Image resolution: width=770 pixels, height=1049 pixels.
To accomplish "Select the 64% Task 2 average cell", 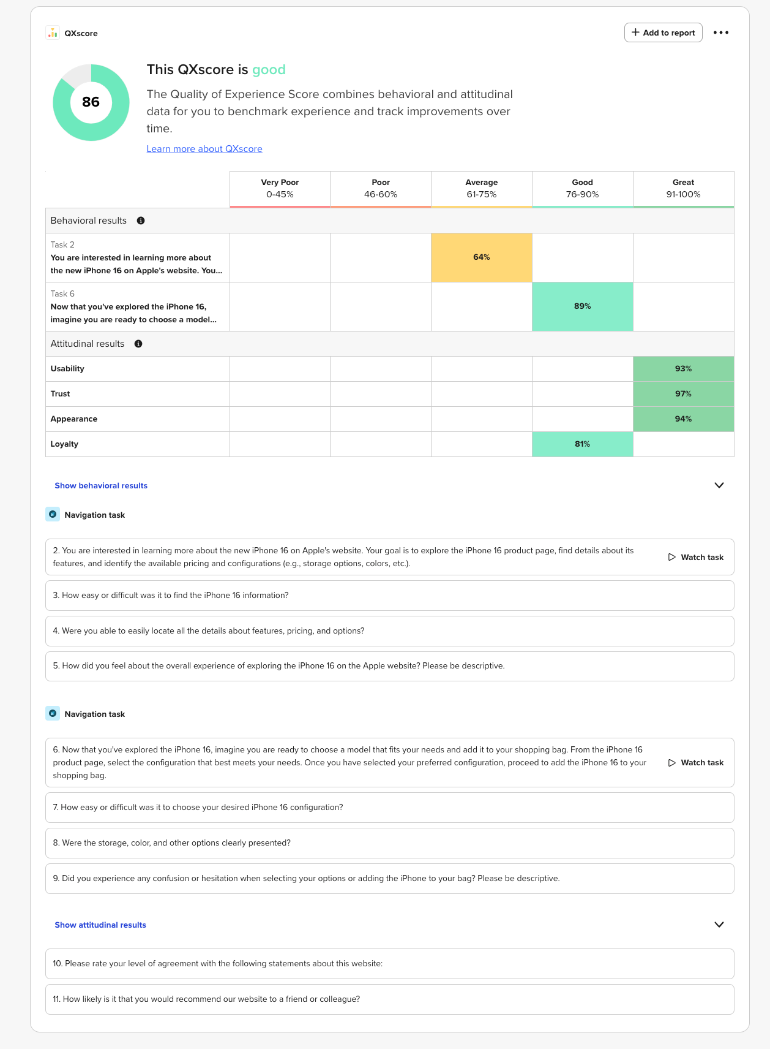I will click(482, 257).
